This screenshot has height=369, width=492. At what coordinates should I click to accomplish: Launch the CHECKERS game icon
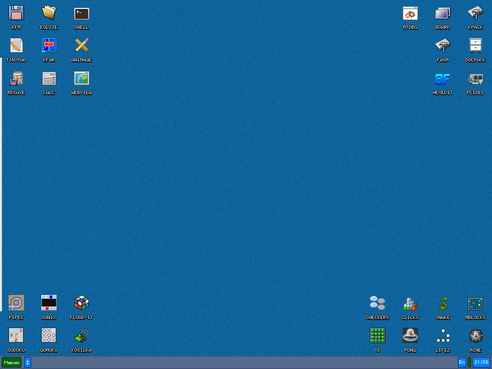point(377,304)
